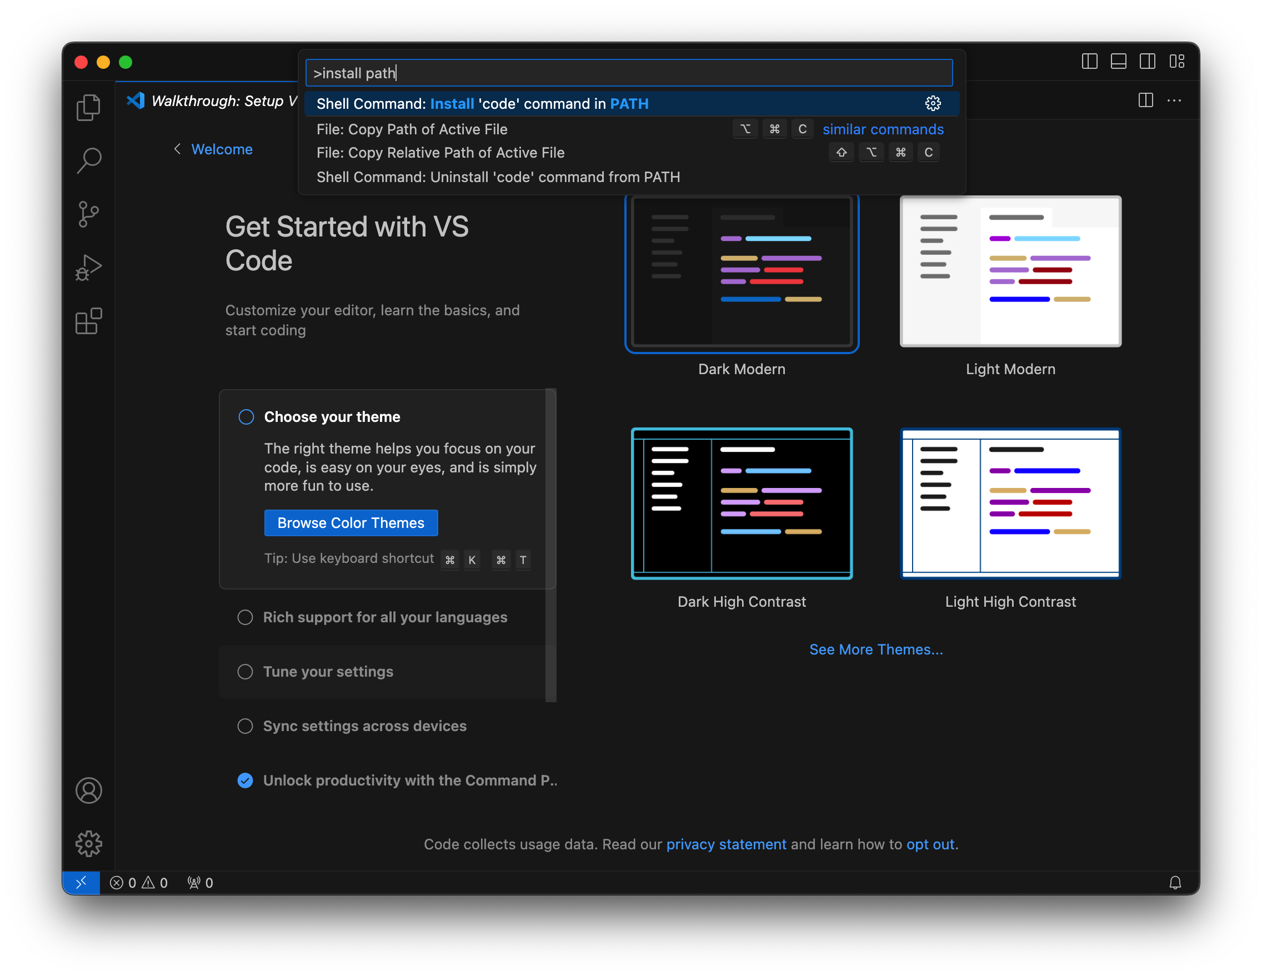Toggle primary side bar layout icon
1262x977 pixels.
coord(1089,61)
